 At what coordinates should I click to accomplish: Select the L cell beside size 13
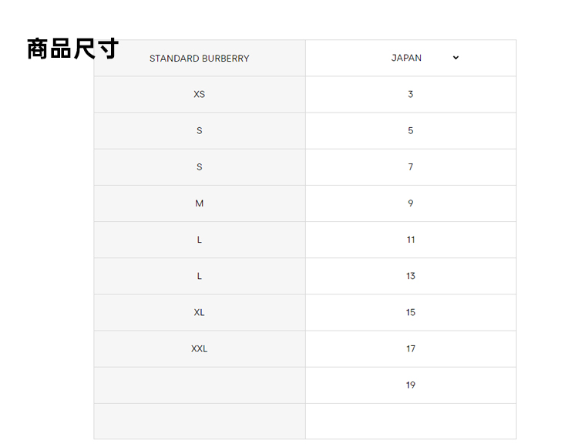click(200, 276)
